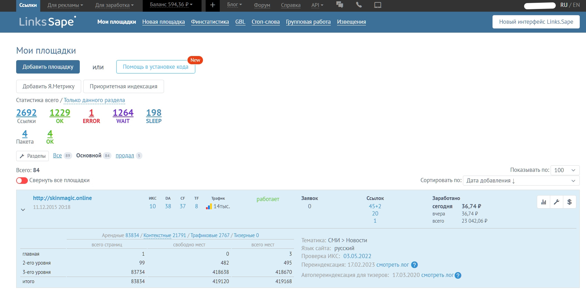Image resolution: width=586 pixels, height=290 pixels.
Task: Click the dollar pricing icon for skinmagic.online
Action: click(569, 202)
